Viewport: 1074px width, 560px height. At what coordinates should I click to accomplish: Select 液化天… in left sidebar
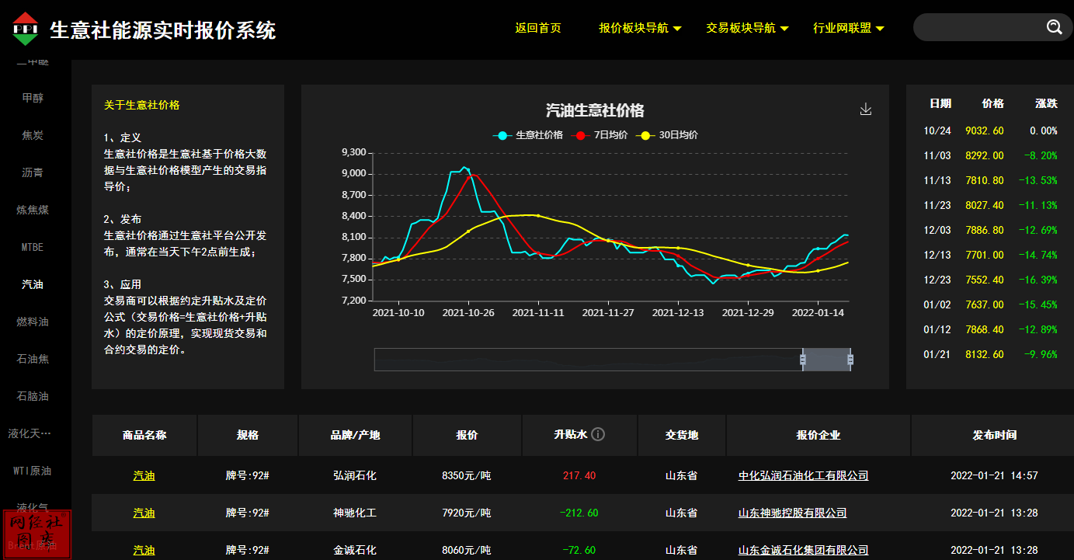[30, 433]
